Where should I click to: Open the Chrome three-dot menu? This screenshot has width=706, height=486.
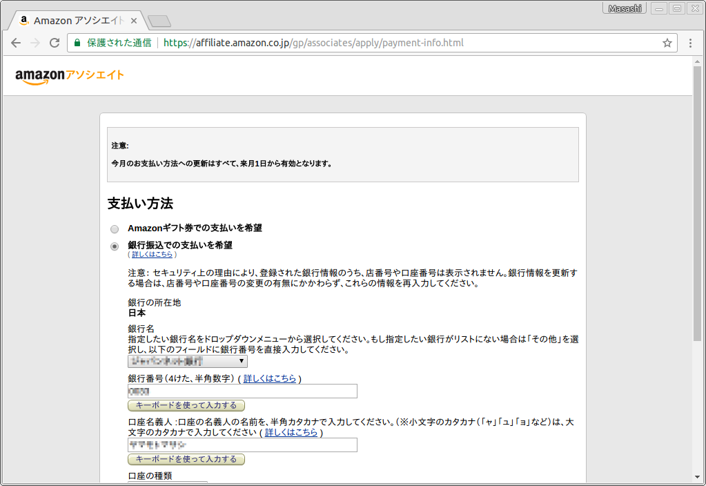[690, 43]
